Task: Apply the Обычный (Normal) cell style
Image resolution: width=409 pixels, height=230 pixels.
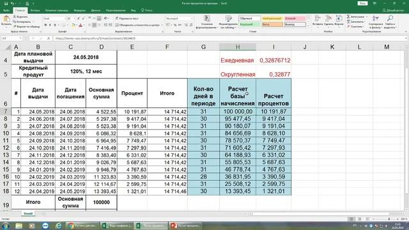Action: [249, 19]
